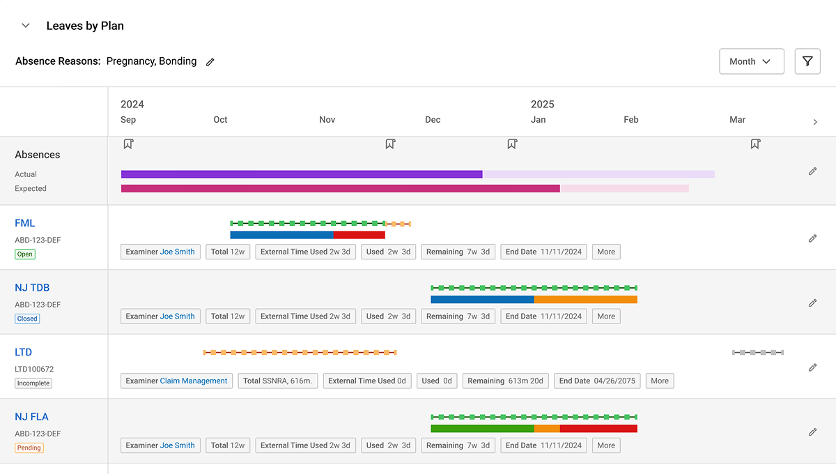Click the first bookmark marker in September
836x474 pixels.
(x=128, y=144)
